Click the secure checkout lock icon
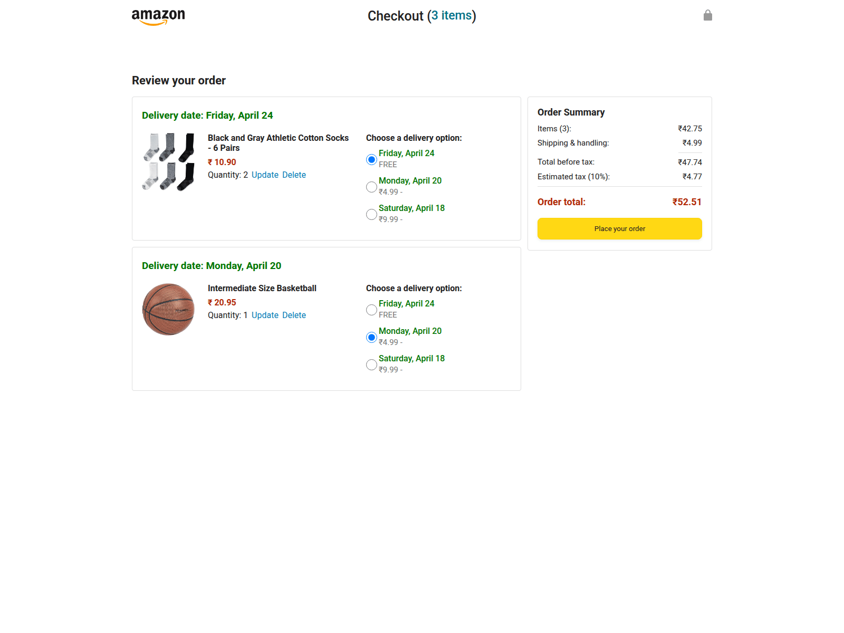 [707, 15]
